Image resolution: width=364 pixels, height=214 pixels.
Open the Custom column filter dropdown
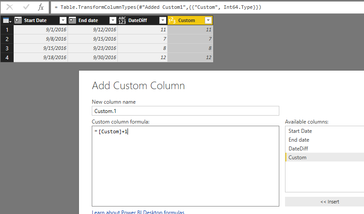208,20
